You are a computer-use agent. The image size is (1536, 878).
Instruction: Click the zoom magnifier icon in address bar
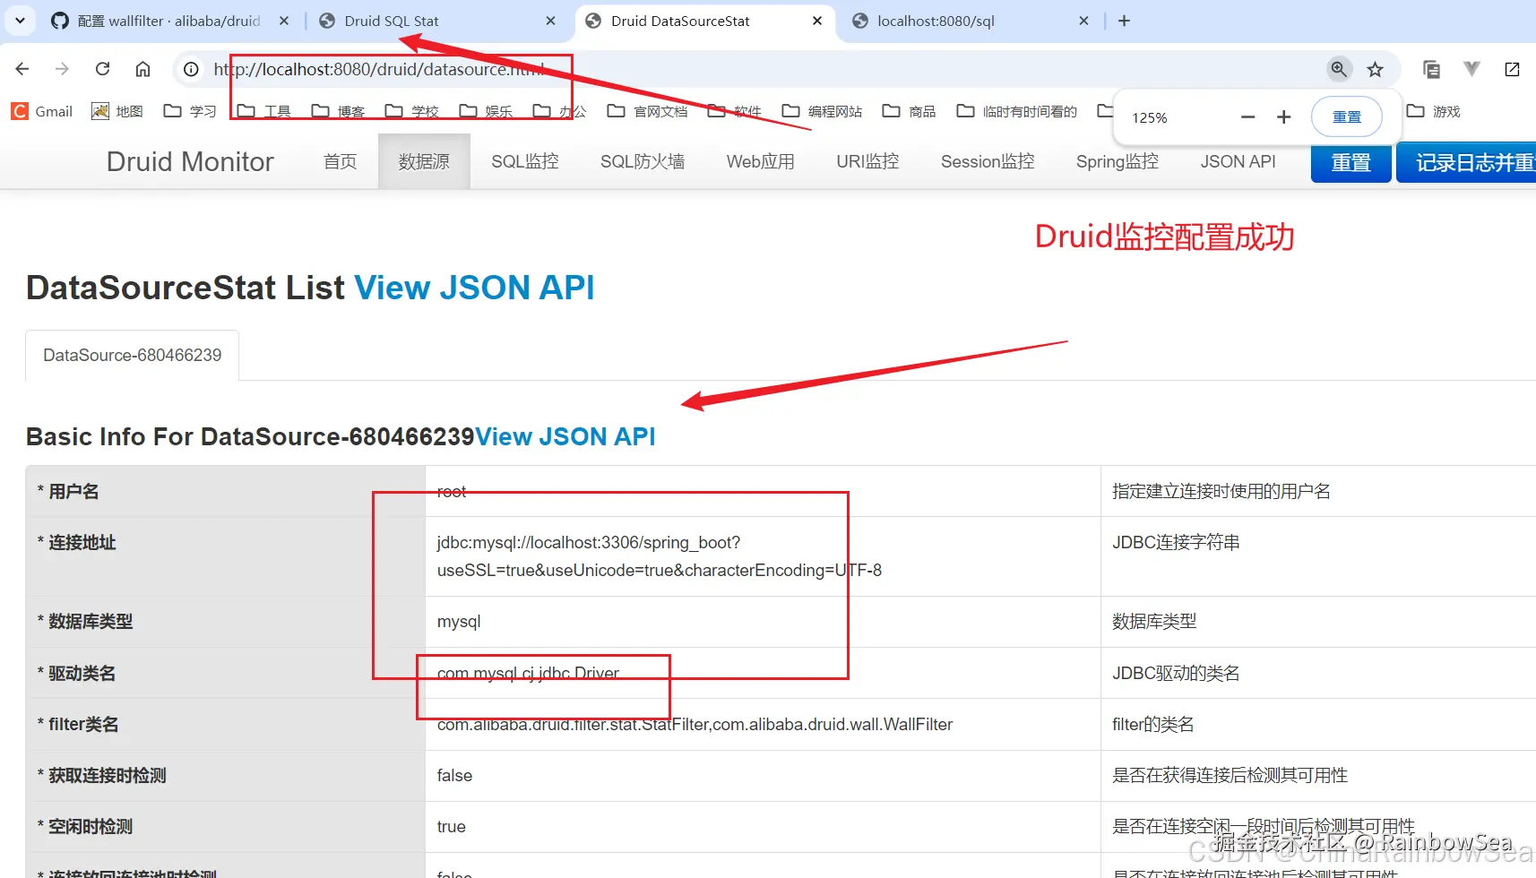[1339, 69]
